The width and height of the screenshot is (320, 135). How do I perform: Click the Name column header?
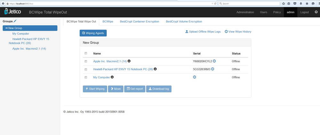click(97, 53)
